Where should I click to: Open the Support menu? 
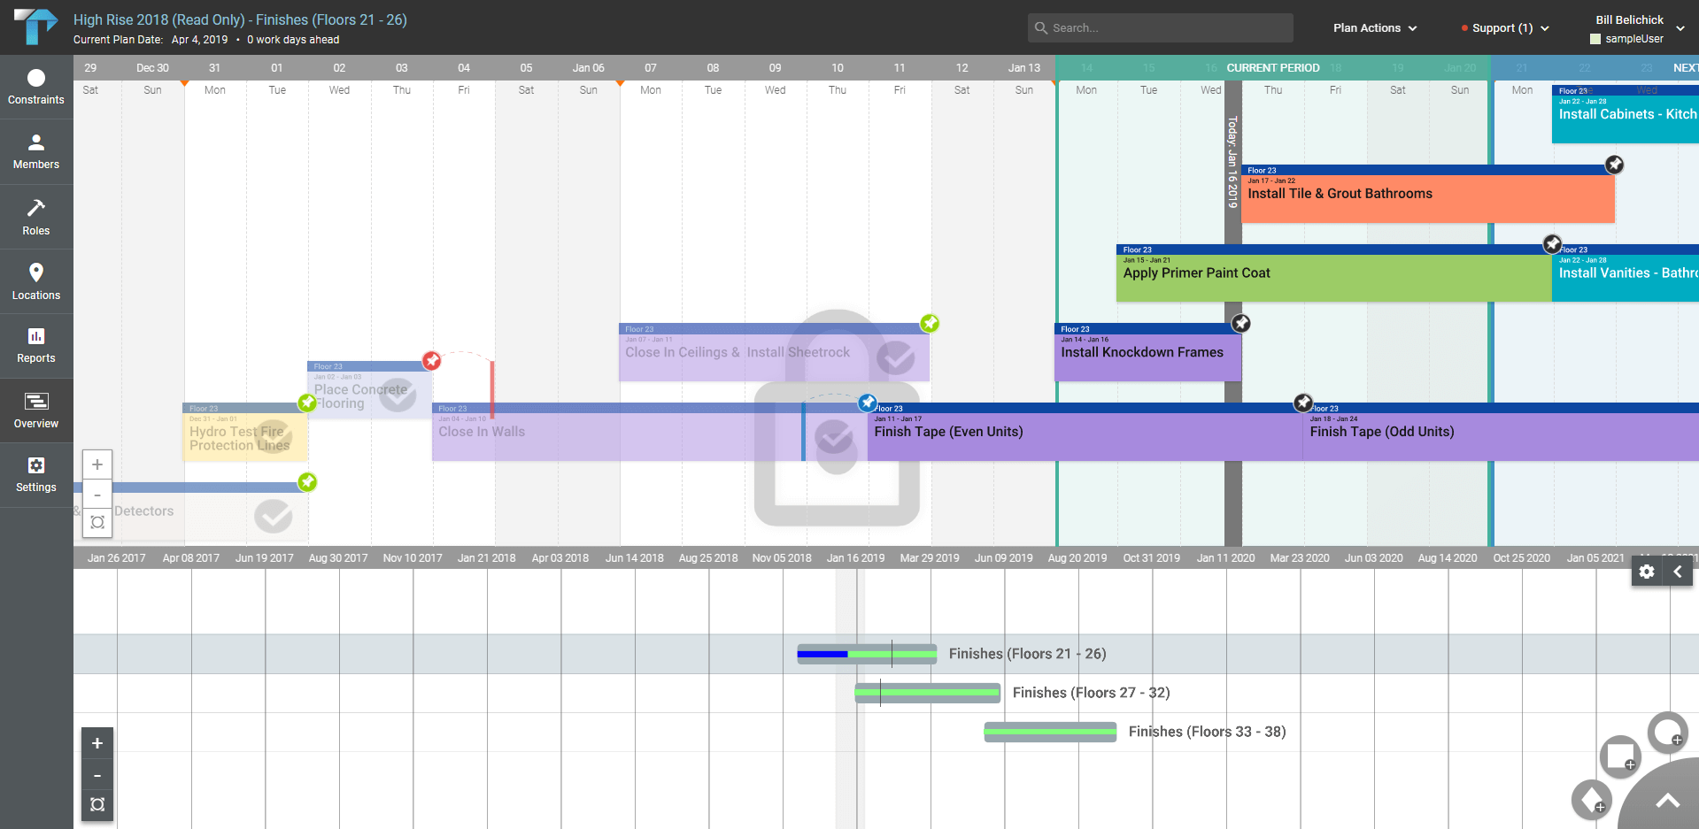click(x=1503, y=27)
